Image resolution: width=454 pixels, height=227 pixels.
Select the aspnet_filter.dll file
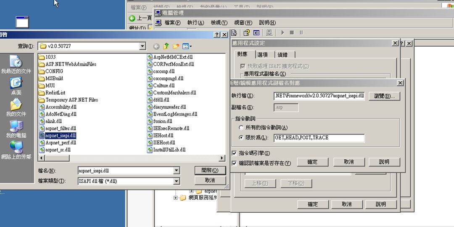point(61,128)
